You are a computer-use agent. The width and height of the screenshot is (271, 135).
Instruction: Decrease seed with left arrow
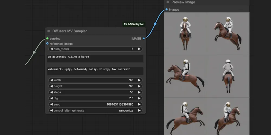click(51, 104)
